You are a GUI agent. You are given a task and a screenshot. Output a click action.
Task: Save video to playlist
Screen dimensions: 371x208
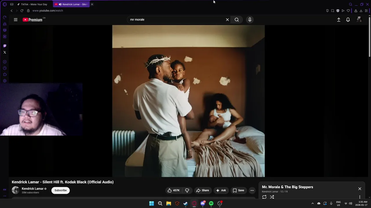(239, 190)
